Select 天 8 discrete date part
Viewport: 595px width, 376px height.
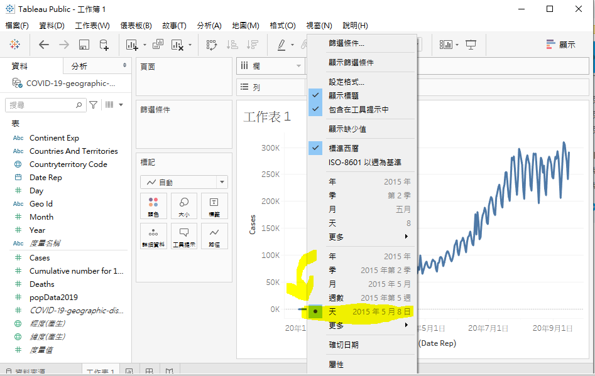pyautogui.click(x=362, y=223)
